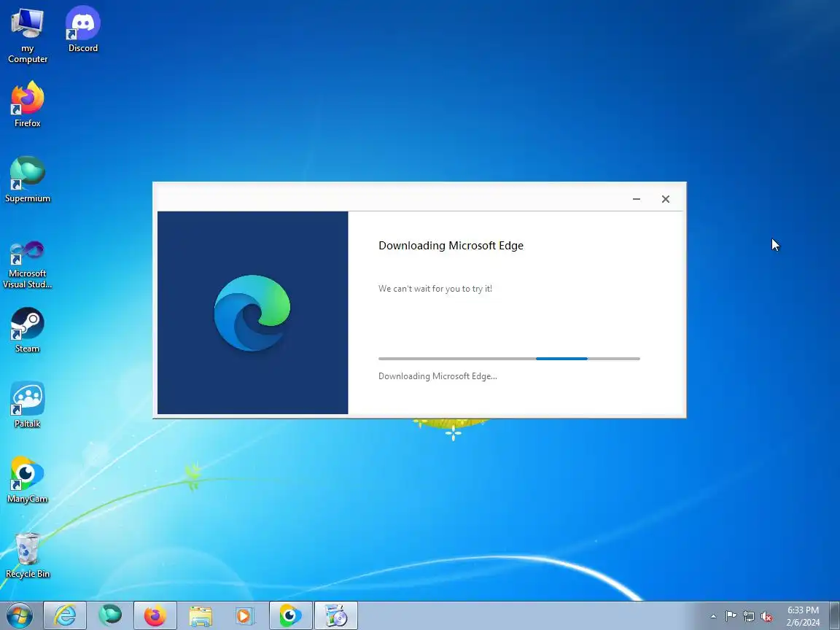Click the "We can't wait for you to try it!" text
Screen dimensions: 840x630
coord(435,288)
